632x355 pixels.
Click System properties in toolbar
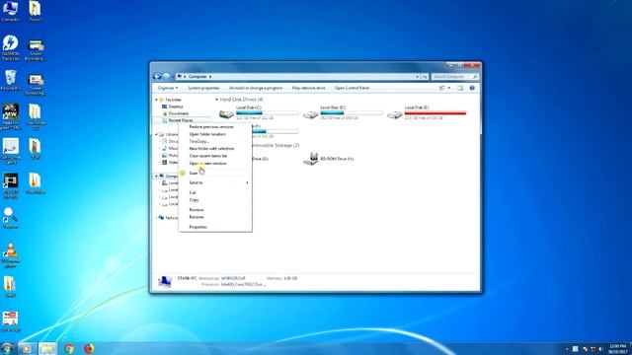point(203,88)
